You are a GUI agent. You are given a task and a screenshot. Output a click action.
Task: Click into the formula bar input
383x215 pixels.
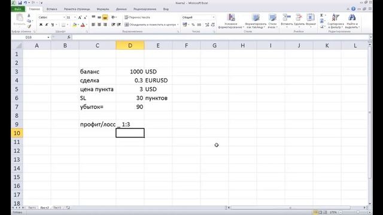pos(221,37)
